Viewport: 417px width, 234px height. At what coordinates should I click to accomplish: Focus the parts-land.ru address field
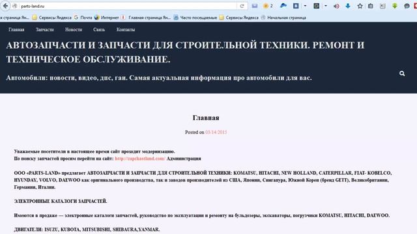coord(128,6)
